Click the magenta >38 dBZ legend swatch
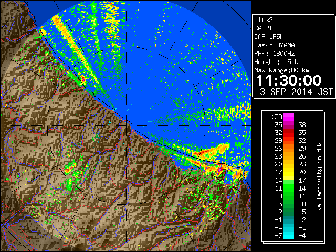 [x=289, y=117]
